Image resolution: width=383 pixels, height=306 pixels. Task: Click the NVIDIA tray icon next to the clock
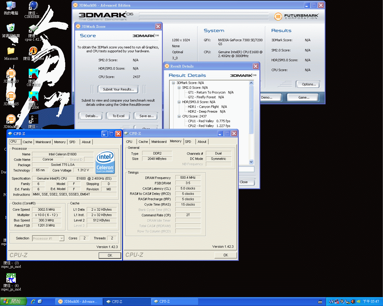tap(358, 302)
